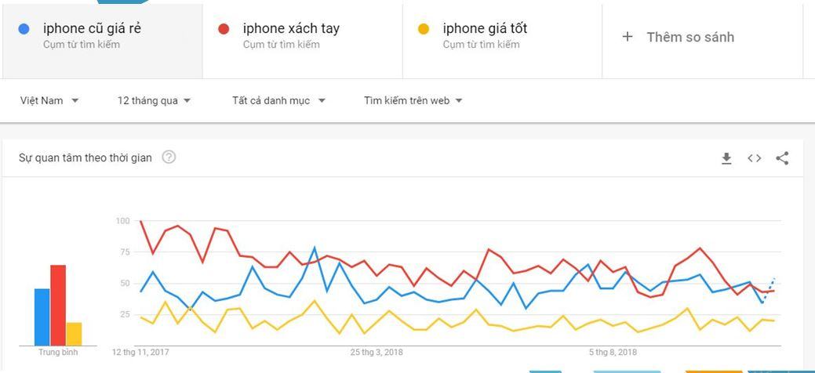Image resolution: width=815 pixels, height=373 pixels.
Task: Share the interest over time chart
Action: click(782, 158)
